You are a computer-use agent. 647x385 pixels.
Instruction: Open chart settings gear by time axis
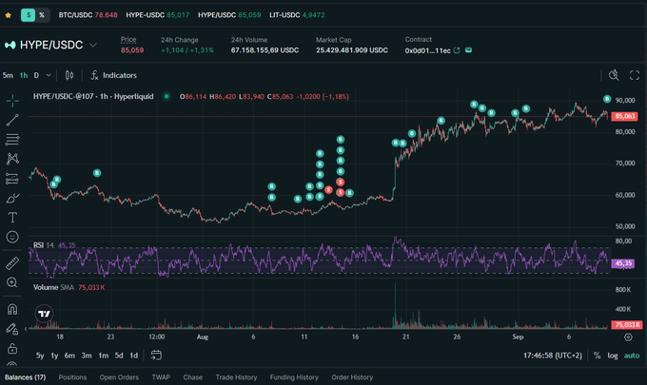pos(628,337)
